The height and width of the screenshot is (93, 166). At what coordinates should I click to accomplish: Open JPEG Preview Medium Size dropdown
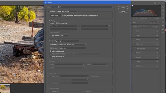[x=73, y=48]
